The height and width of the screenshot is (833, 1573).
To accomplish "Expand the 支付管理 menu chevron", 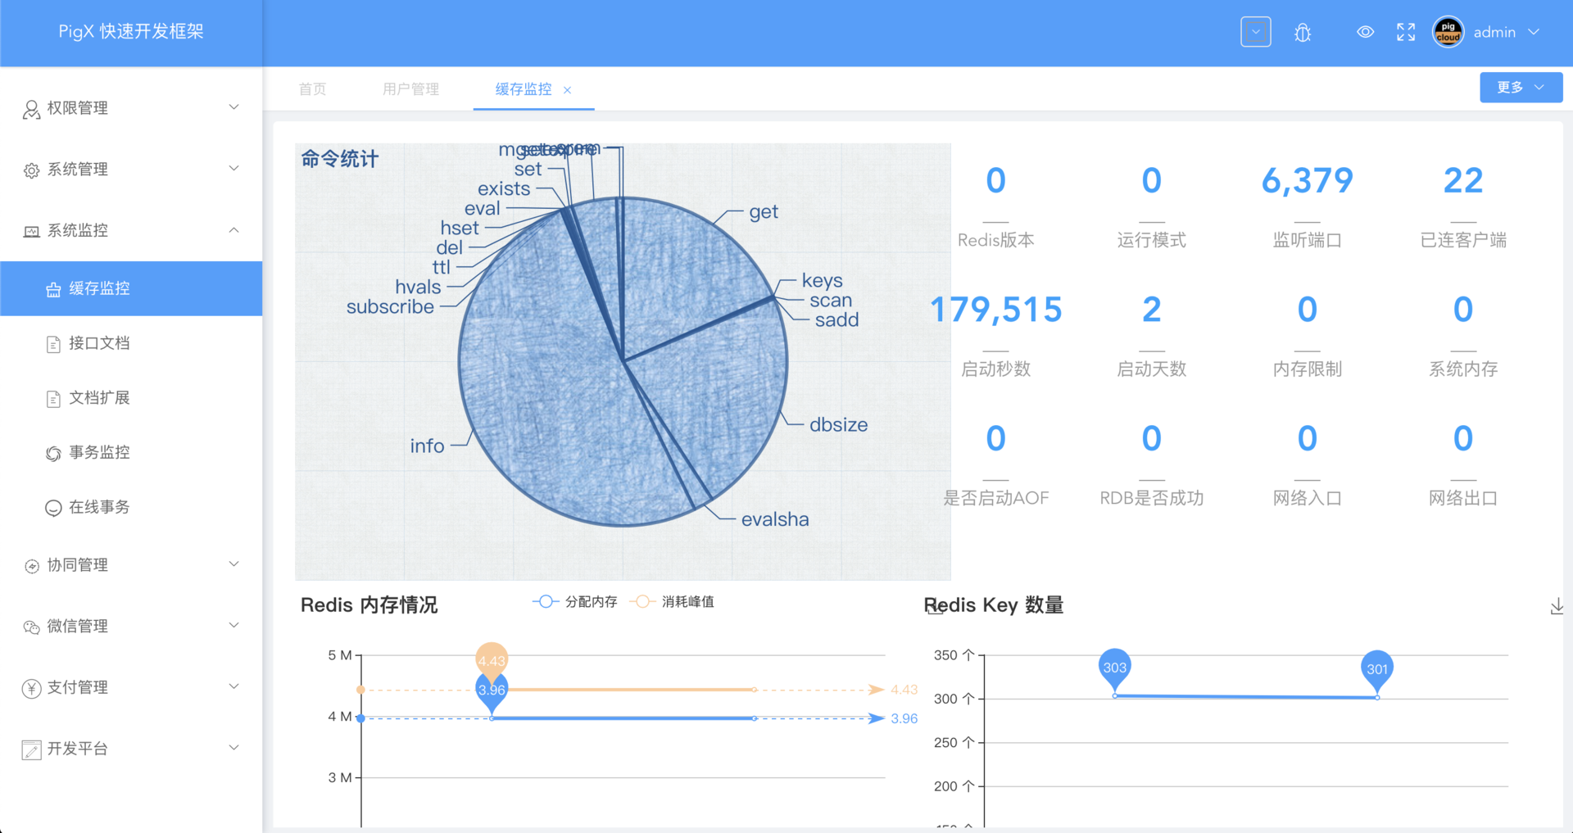I will pos(233,687).
